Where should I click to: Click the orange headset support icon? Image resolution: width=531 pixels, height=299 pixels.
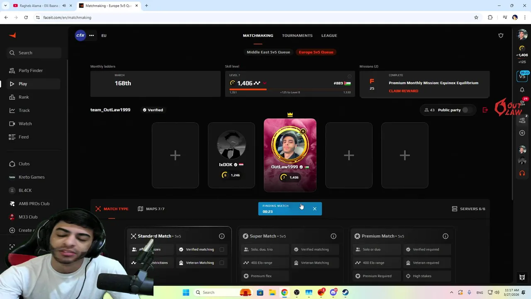522,173
